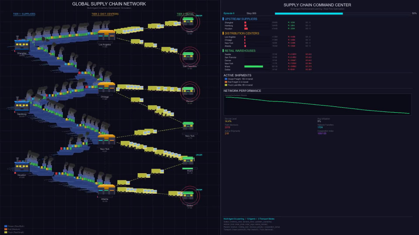Click the Denver retail store icon
Screen dimensions: 419x235
point(188,91)
